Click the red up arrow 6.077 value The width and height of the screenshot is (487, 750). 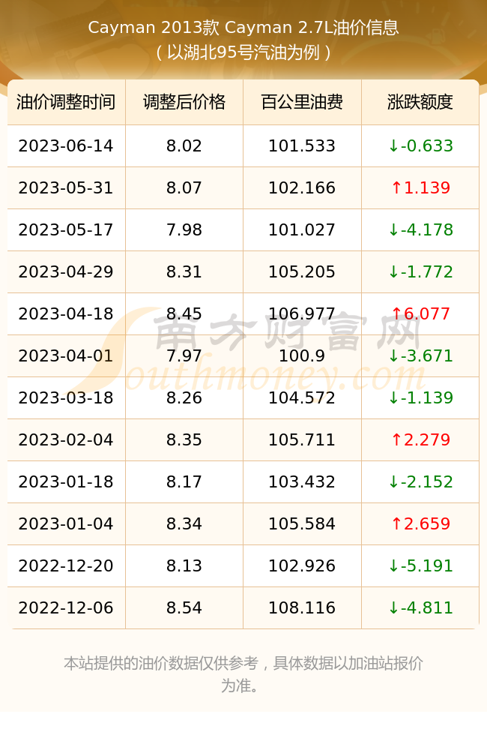pyautogui.click(x=420, y=313)
